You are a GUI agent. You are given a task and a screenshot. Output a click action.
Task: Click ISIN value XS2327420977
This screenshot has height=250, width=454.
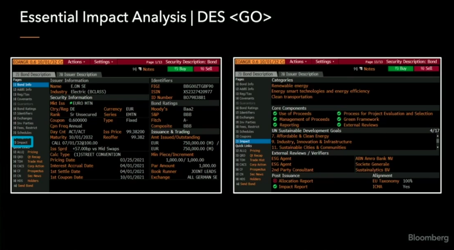coord(198,92)
